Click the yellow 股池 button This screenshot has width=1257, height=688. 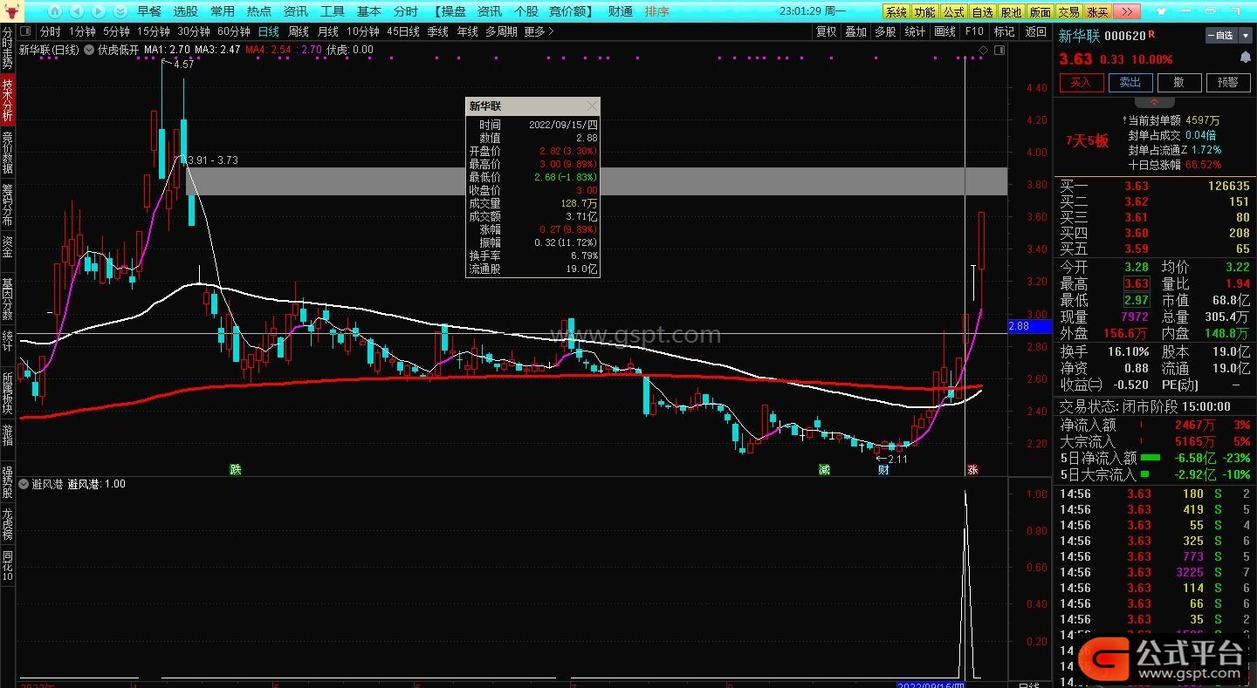(x=1011, y=12)
